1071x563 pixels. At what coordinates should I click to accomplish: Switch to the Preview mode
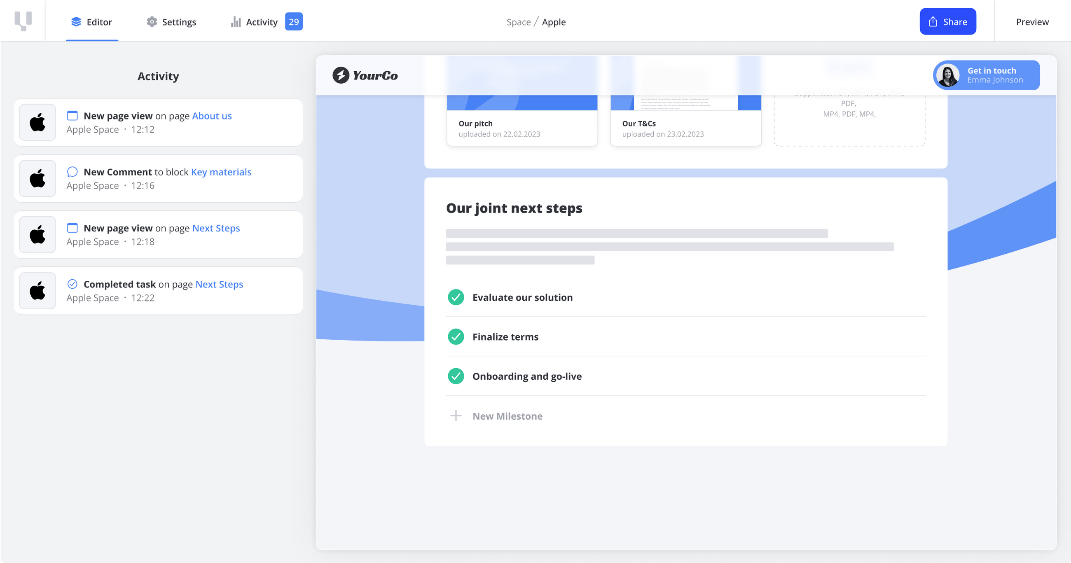1032,21
